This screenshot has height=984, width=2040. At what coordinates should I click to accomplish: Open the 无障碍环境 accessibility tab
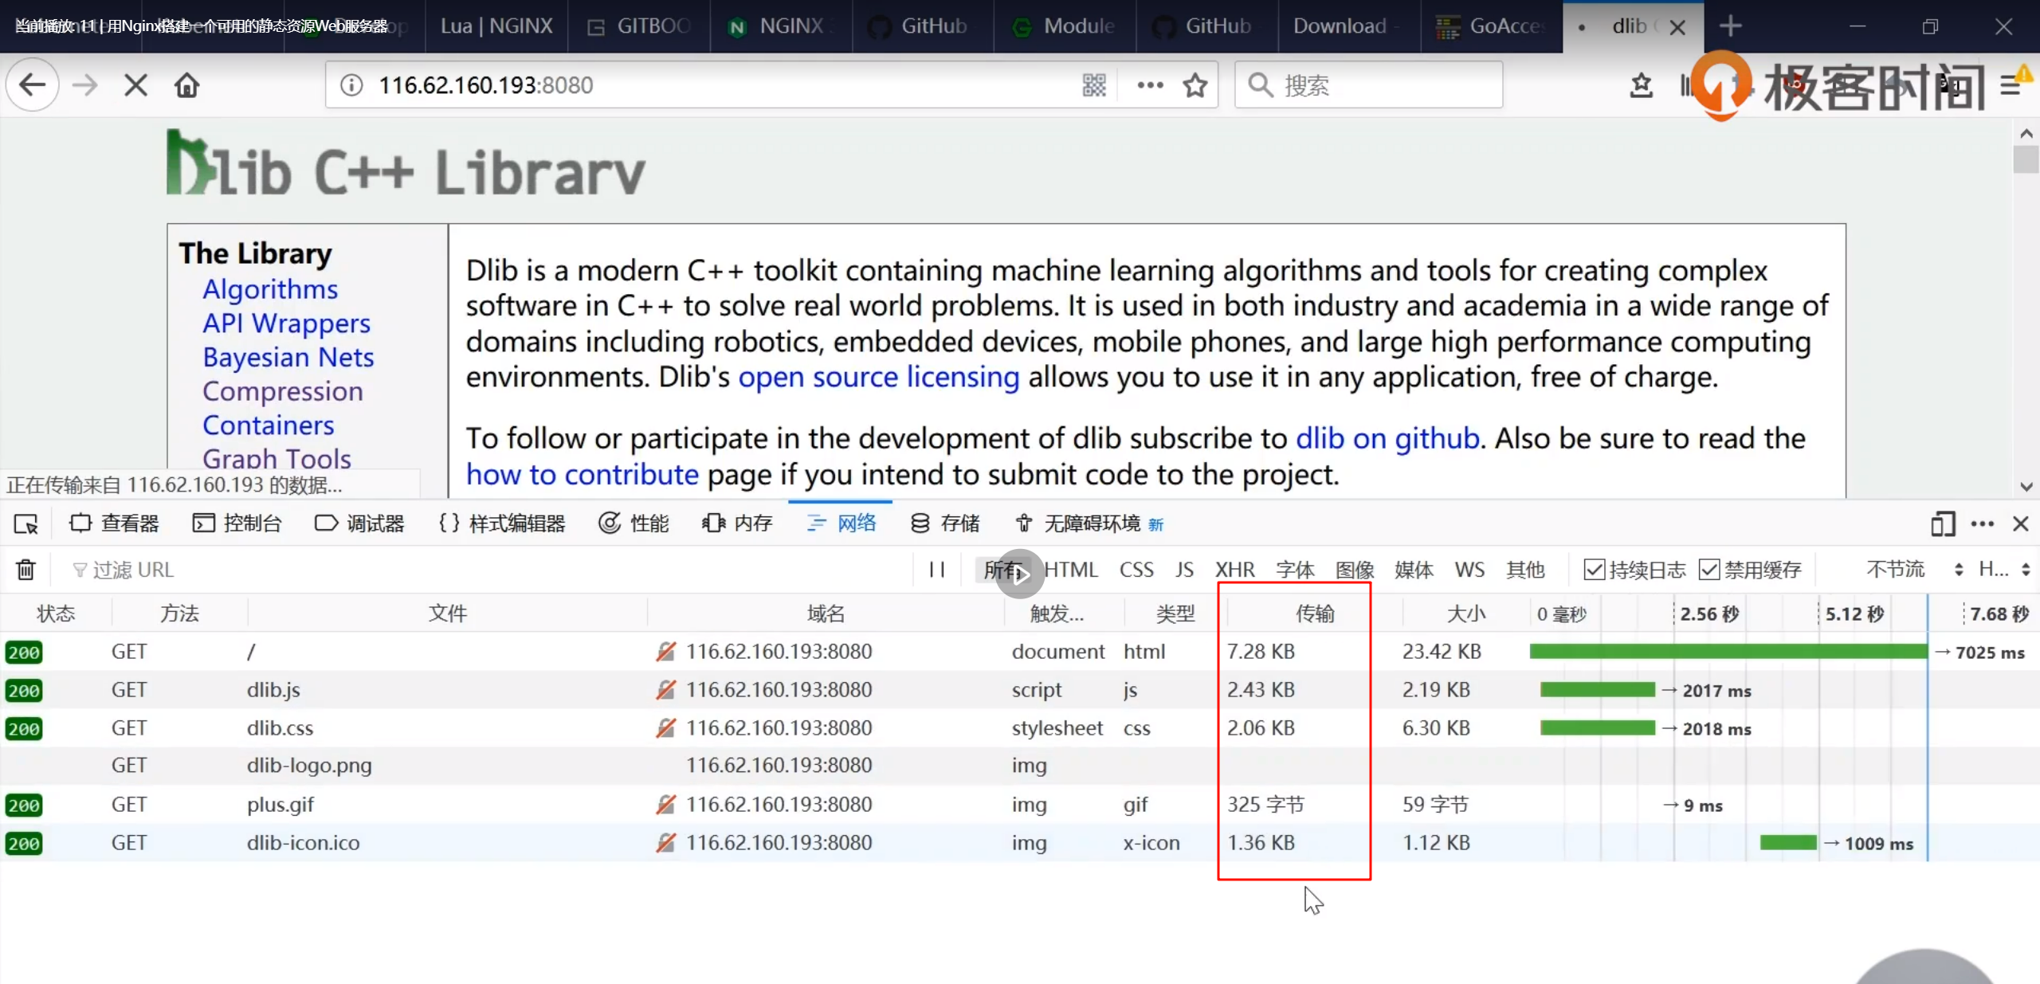point(1089,523)
